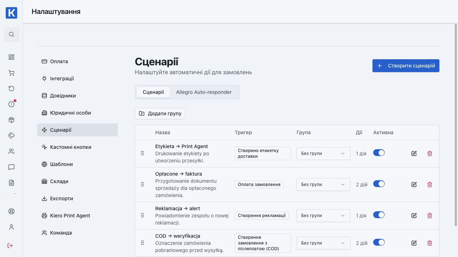The image size is (458, 257).
Task: Open Kiero Print Agent settings section
Action: click(x=77, y=216)
